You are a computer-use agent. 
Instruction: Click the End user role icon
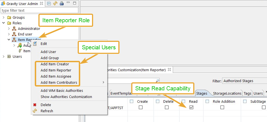(x=14, y=34)
